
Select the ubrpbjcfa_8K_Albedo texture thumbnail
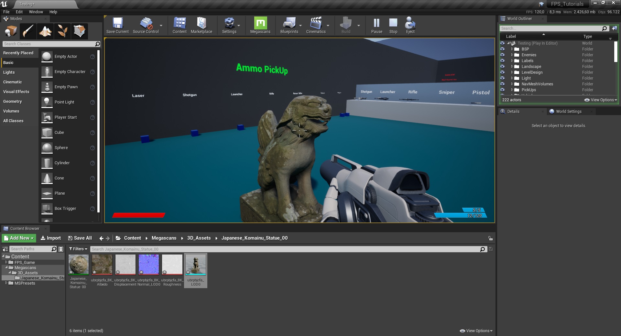coord(102,265)
